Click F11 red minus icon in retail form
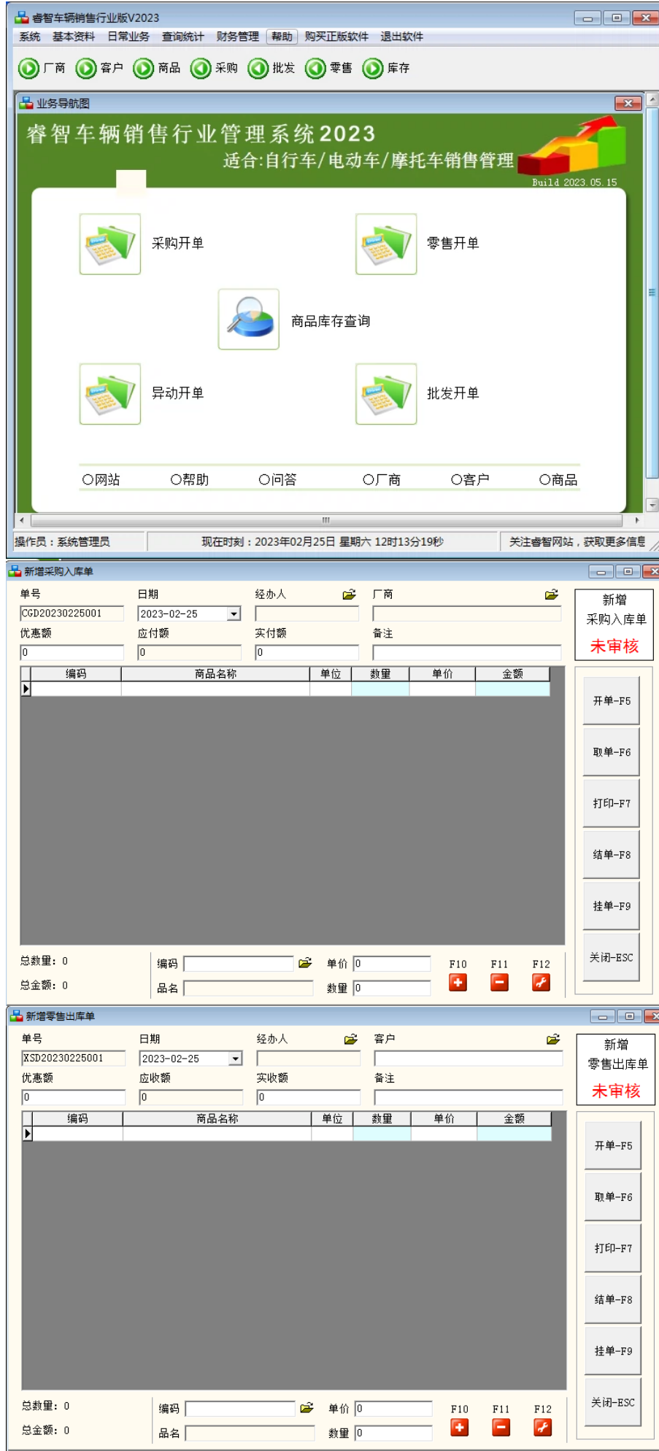The image size is (659, 1451). (x=501, y=1428)
